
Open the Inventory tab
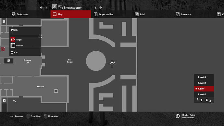pos(183,14)
